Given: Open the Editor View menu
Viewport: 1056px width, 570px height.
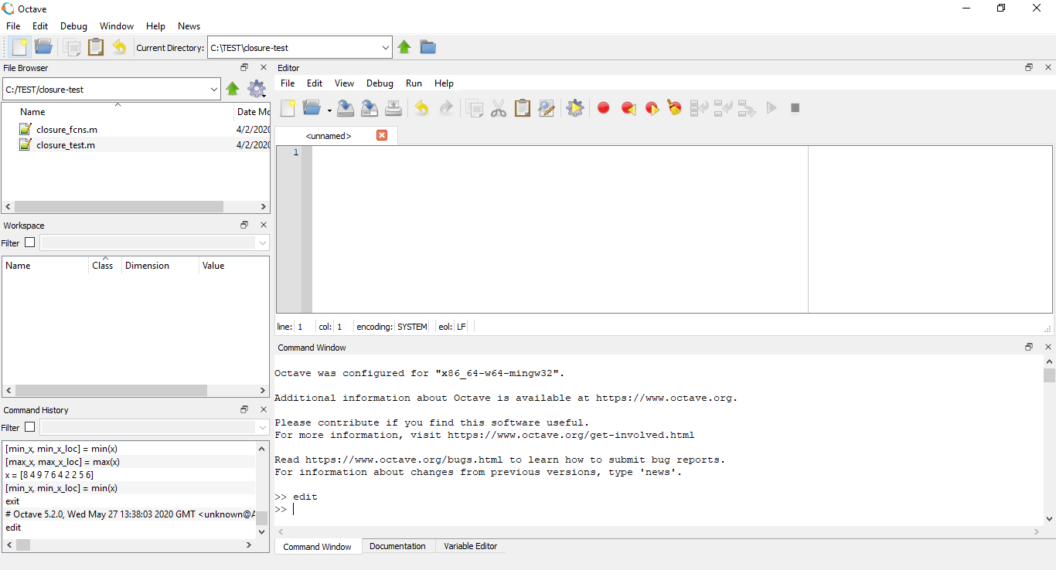Looking at the screenshot, I should click(x=344, y=83).
